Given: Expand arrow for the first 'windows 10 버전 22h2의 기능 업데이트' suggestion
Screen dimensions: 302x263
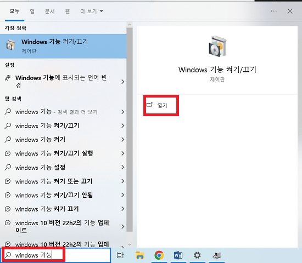Looking at the screenshot, I should click(x=122, y=226).
